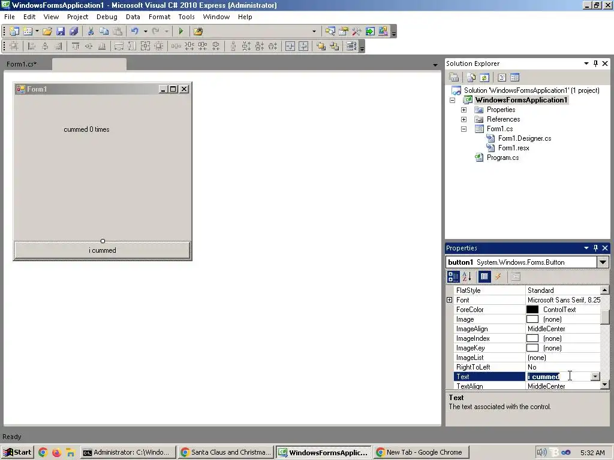Open the File menu
The image size is (614, 460).
point(10,17)
